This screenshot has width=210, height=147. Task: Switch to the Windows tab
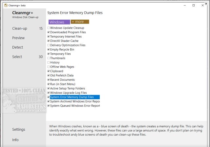click(59, 22)
